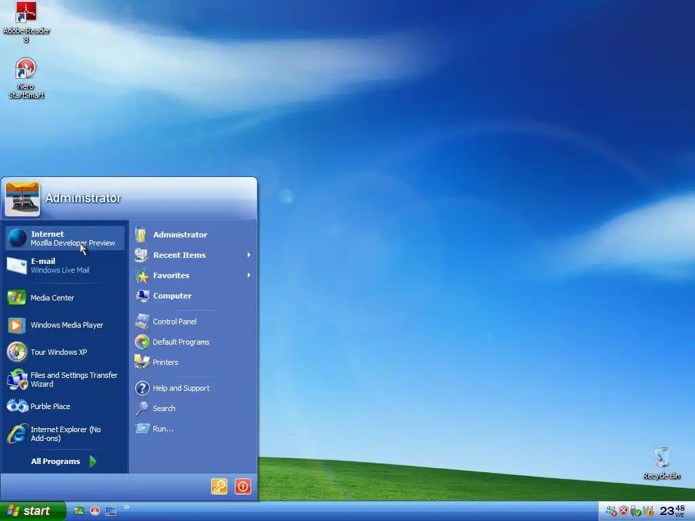Click the Help and Support question-mark icon
This screenshot has width=695, height=521.
143,388
